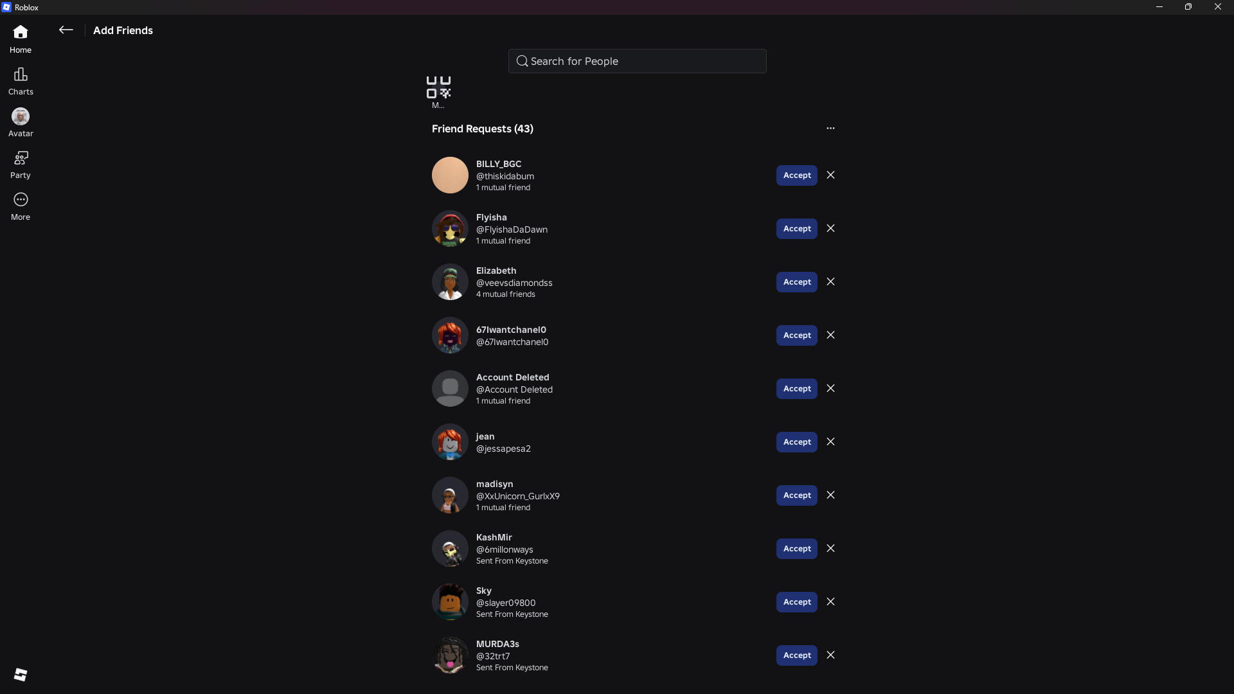Open Friend Requests three-dots options menu

[830, 128]
